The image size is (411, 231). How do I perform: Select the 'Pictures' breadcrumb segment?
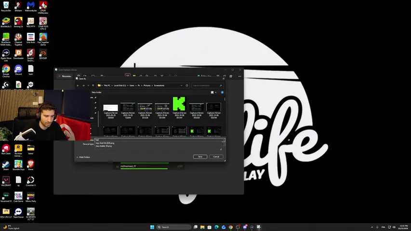click(147, 86)
